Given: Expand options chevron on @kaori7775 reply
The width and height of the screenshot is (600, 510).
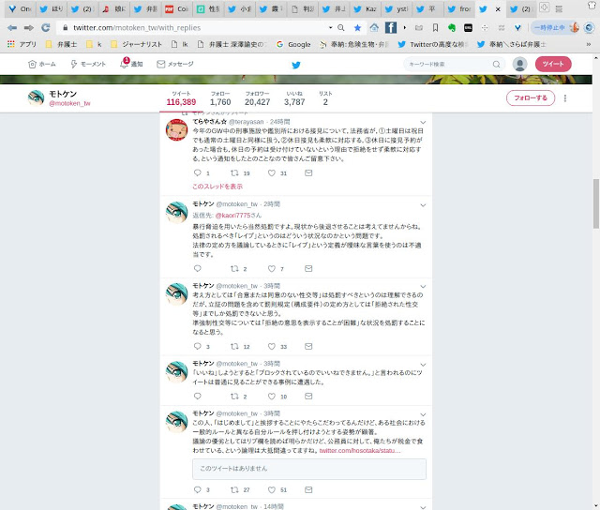Looking at the screenshot, I should [423, 205].
